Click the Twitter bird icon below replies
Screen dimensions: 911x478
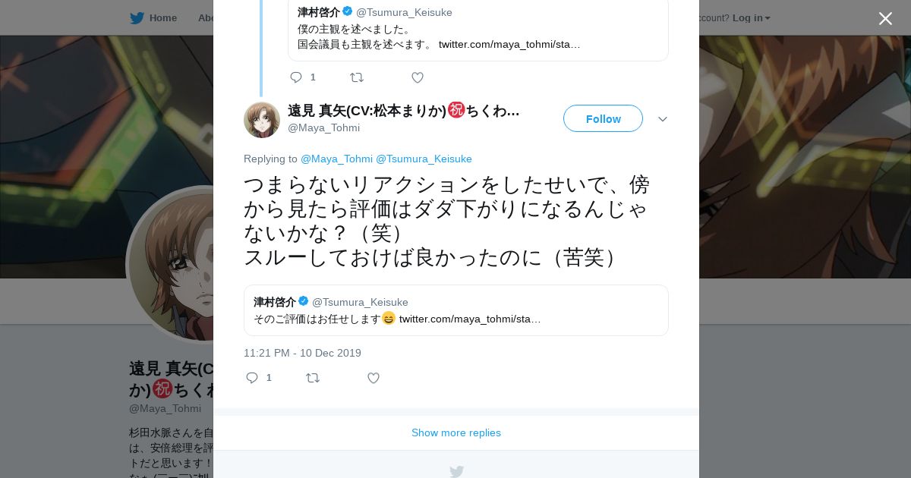456,471
